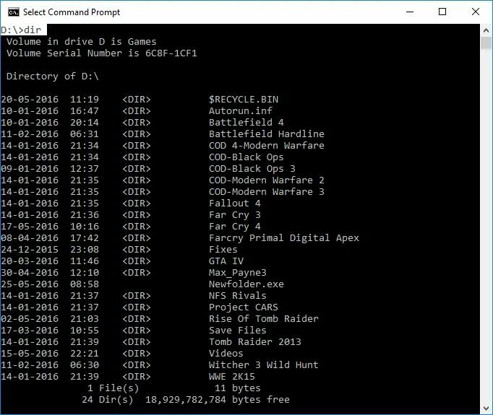The width and height of the screenshot is (493, 415).
Task: Click the <DIR> marker of Videos row
Action: [137, 354]
